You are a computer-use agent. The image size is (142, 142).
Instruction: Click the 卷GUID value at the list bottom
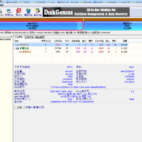pyautogui.click(x=72, y=102)
